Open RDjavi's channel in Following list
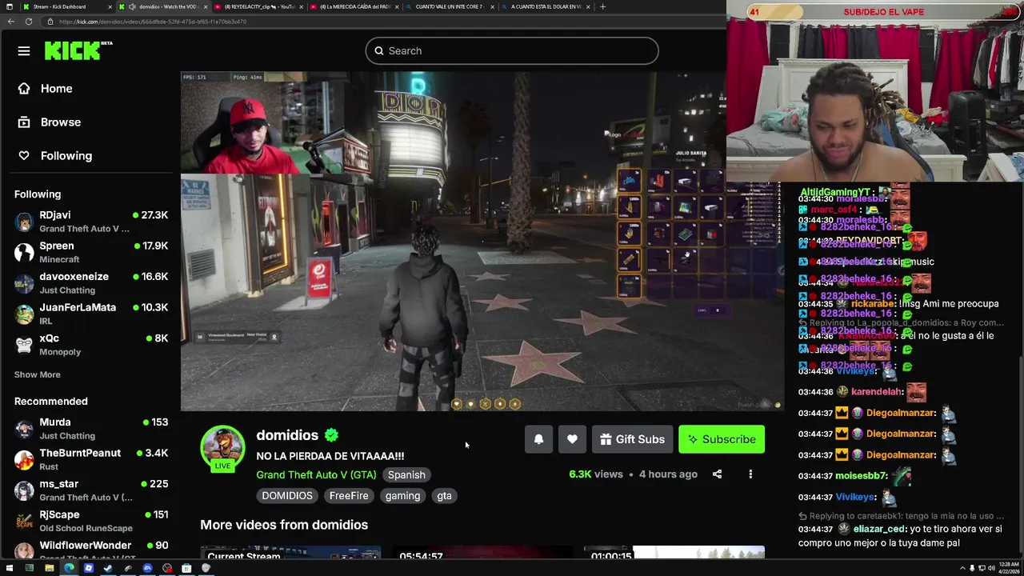Screen dimensions: 1024x576 click(x=90, y=222)
